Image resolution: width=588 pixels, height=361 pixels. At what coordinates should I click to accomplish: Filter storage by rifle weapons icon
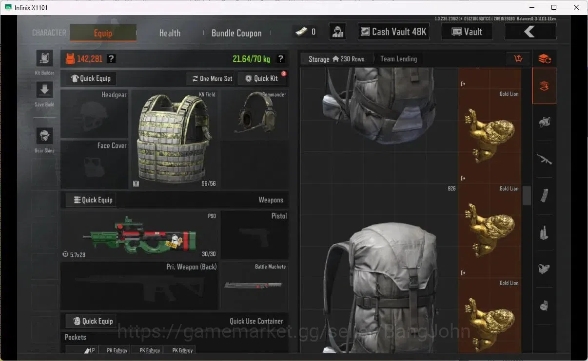tap(545, 159)
